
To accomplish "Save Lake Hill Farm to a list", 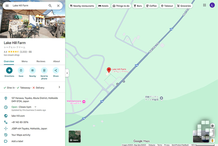I will pyautogui.click(x=21, y=71).
